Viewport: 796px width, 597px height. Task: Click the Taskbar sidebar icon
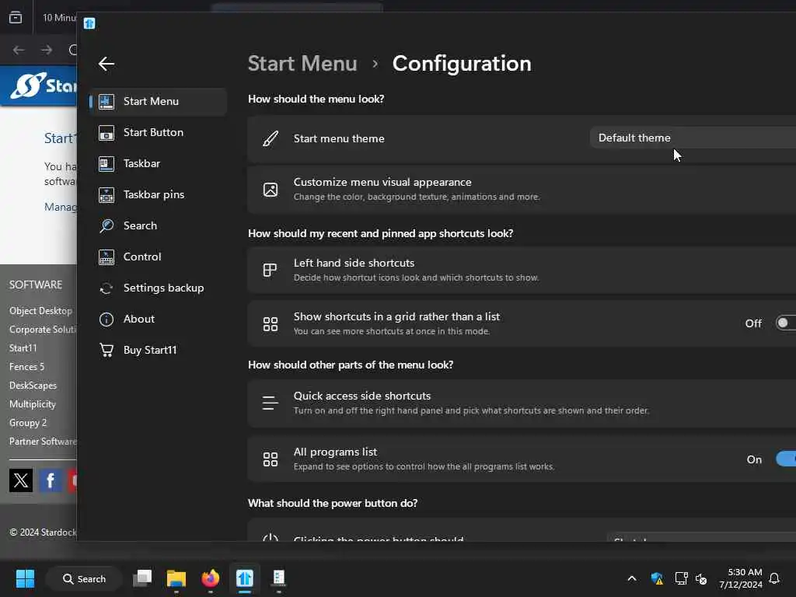click(106, 163)
